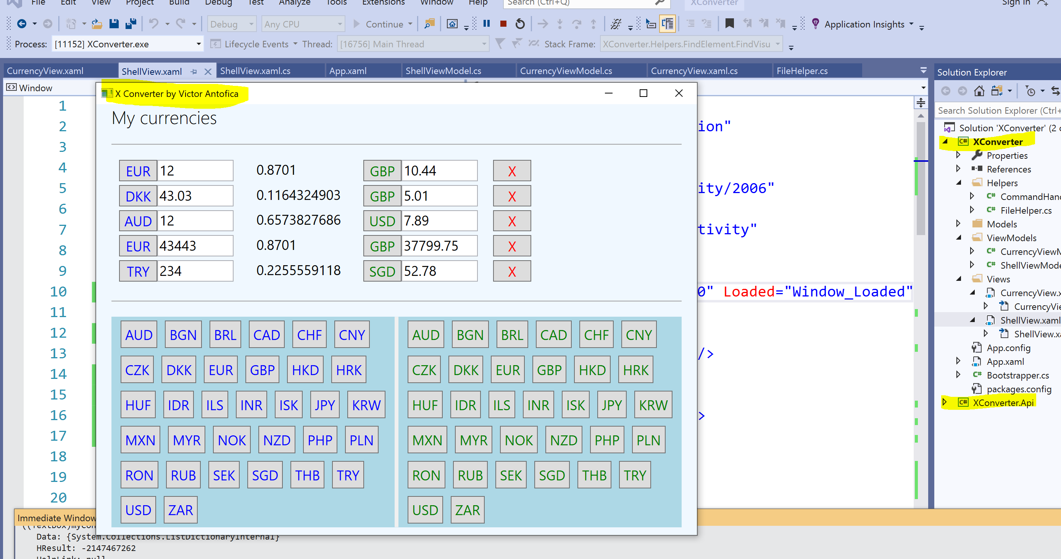Click the Step Over icon
Image resolution: width=1061 pixels, height=559 pixels.
coord(577,24)
